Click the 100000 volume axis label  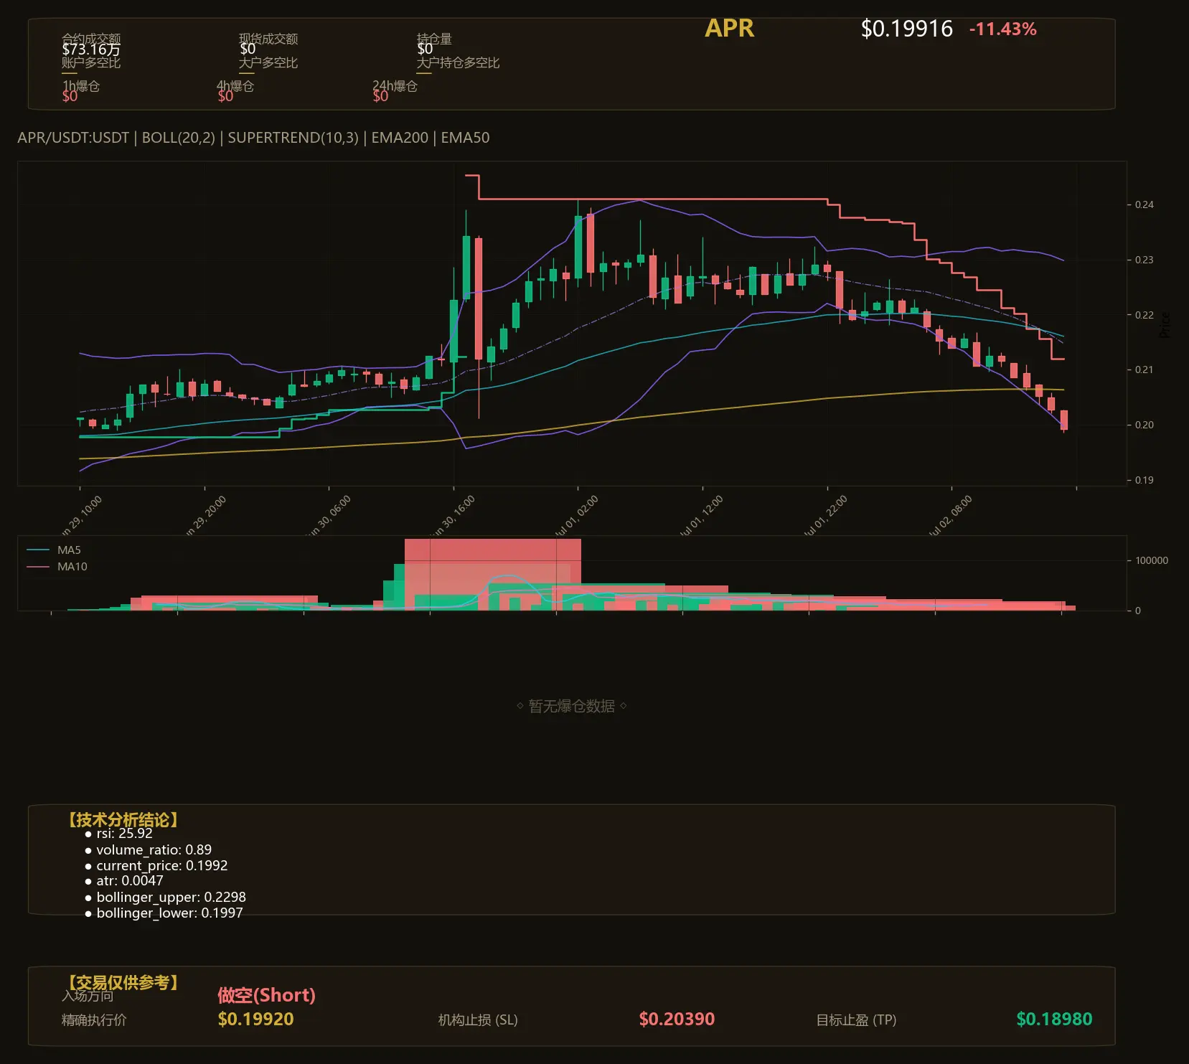pos(1152,560)
